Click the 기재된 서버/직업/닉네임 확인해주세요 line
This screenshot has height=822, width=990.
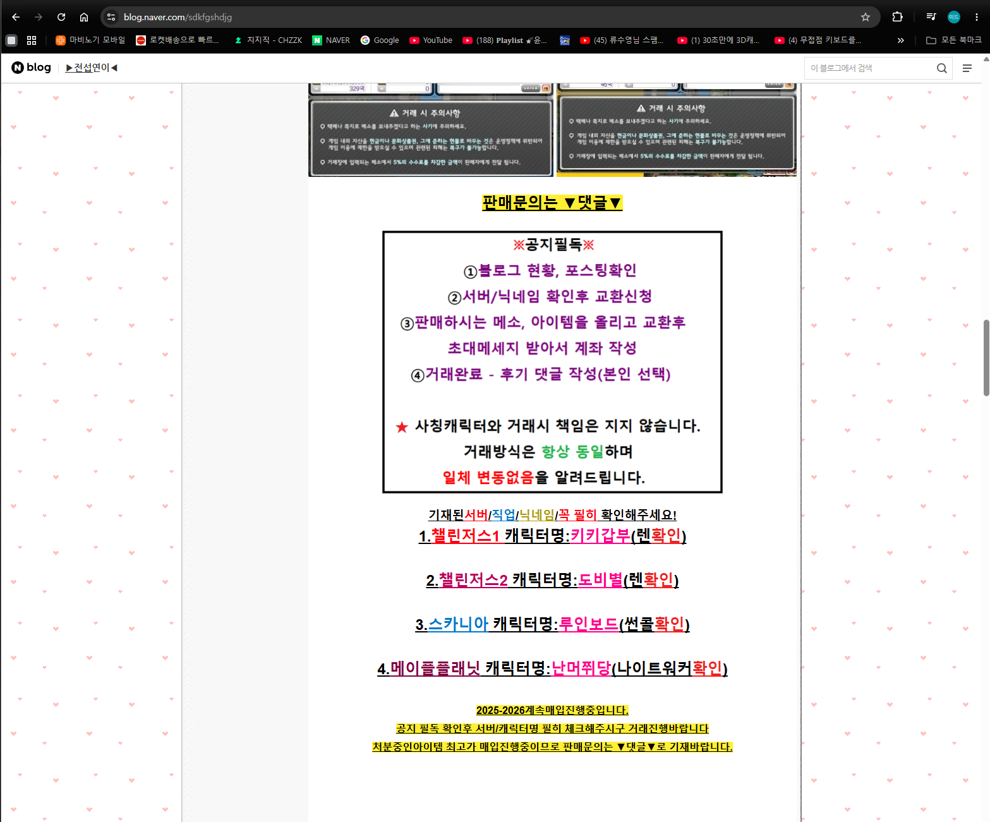[x=552, y=516]
